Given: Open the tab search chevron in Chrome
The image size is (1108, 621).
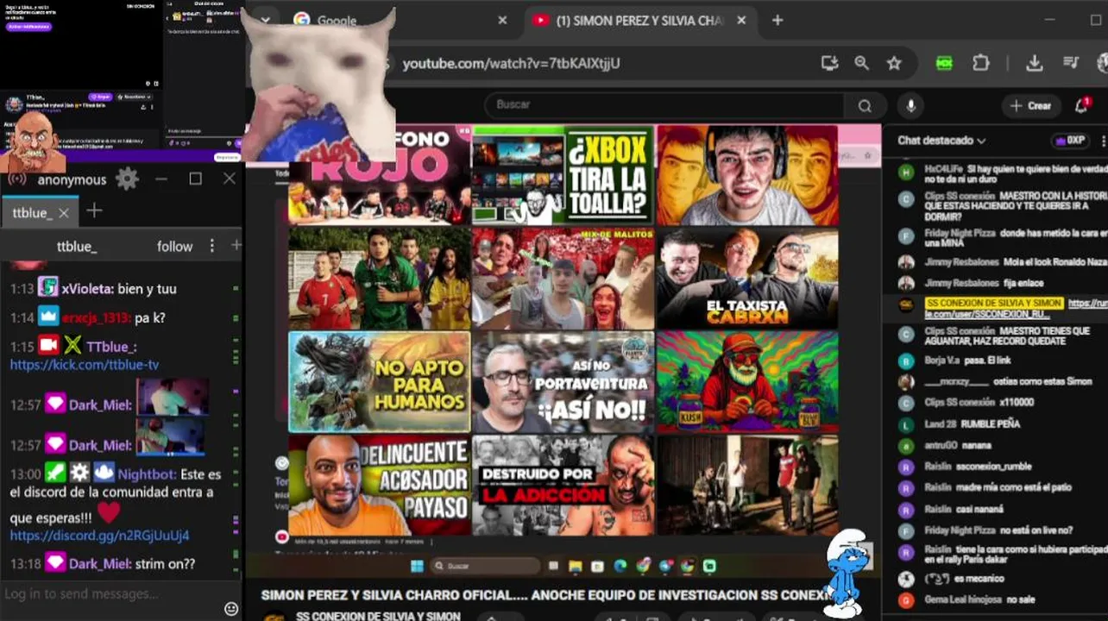Looking at the screenshot, I should [265, 20].
